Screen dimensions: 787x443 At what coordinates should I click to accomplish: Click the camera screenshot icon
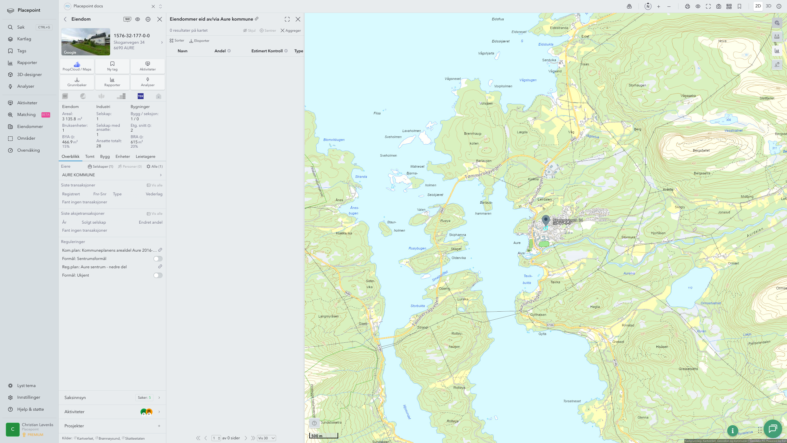tap(718, 6)
